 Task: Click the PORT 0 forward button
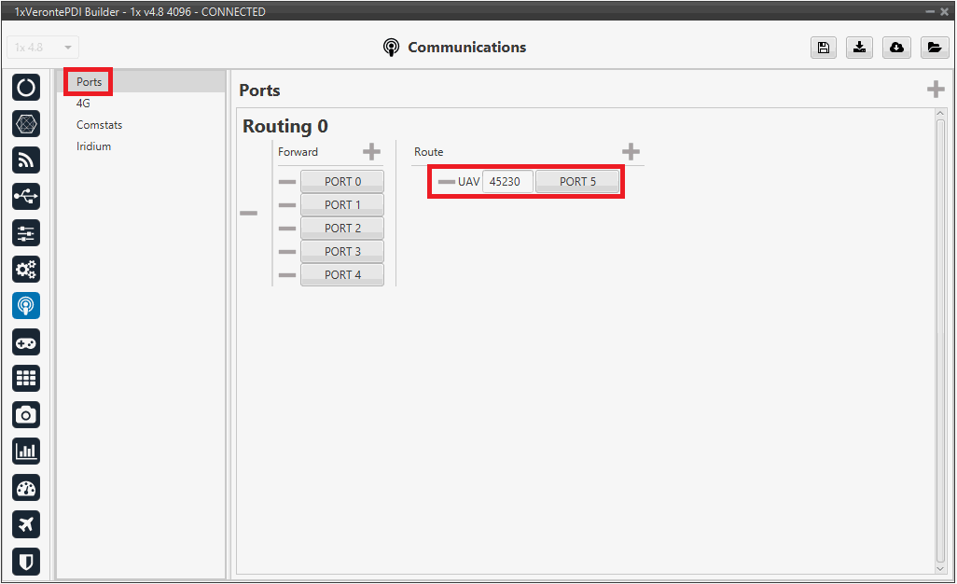pos(342,182)
